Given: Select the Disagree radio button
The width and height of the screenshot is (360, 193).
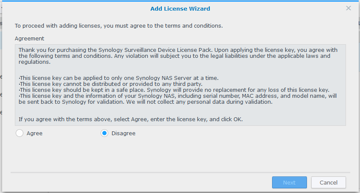Looking at the screenshot, I should (x=104, y=133).
